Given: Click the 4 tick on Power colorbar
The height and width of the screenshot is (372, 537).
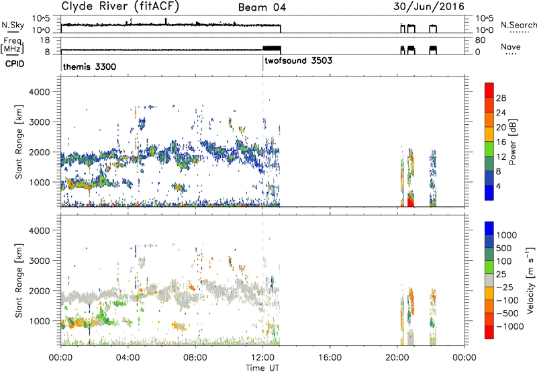Looking at the screenshot, I should [x=498, y=186].
